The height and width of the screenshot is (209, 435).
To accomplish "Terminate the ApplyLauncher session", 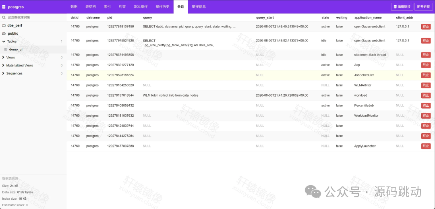I will point(426,146).
